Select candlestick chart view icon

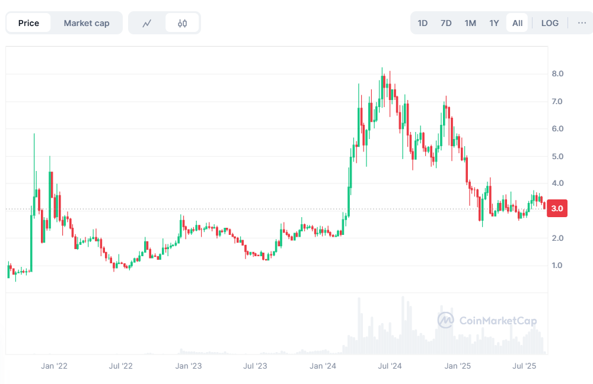[x=183, y=23]
